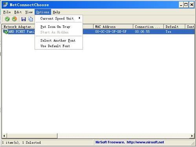Open the Edit menu
196x147 pixels.
coord(18,12)
